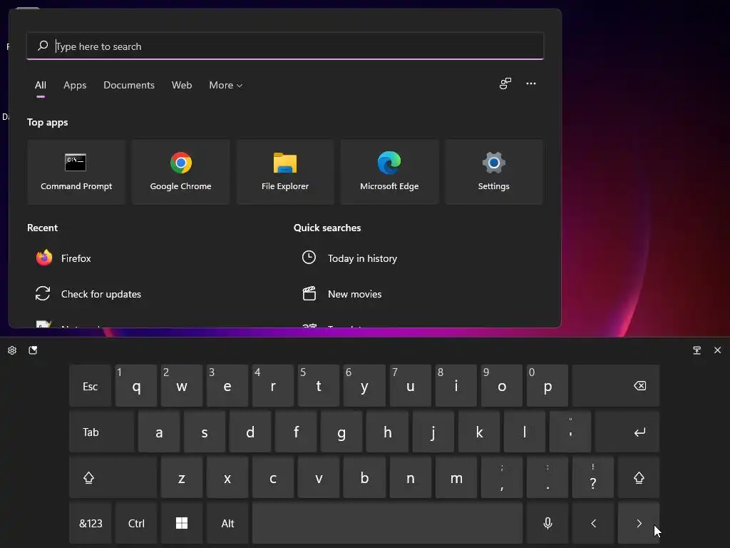Tap the right arrow key

639,523
